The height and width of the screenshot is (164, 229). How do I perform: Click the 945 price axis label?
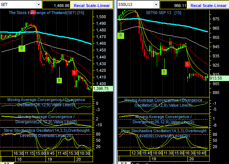point(216,47)
